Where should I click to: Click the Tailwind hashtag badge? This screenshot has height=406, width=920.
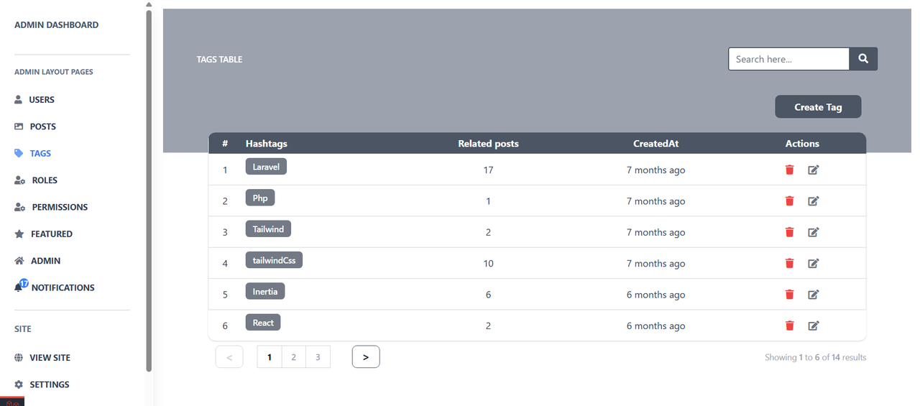click(268, 229)
